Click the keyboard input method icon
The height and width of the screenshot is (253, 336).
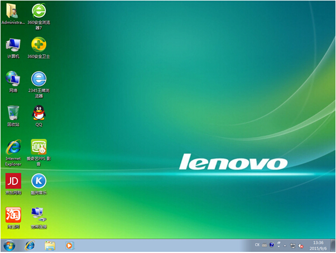tap(265, 245)
